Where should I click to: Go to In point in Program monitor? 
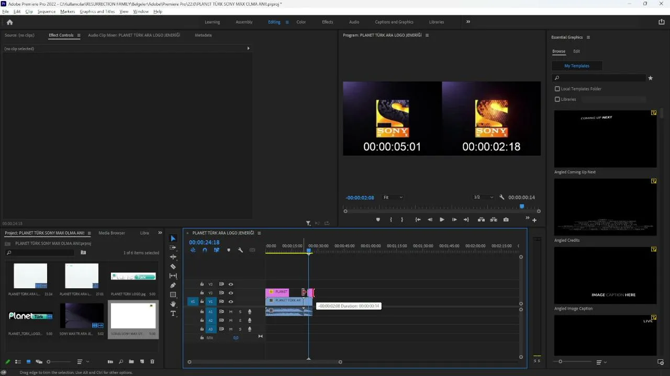pos(418,220)
